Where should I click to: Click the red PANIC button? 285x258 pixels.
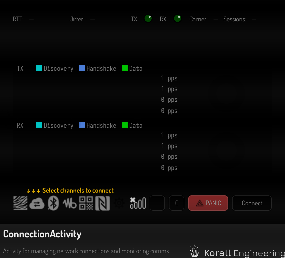[x=208, y=203]
